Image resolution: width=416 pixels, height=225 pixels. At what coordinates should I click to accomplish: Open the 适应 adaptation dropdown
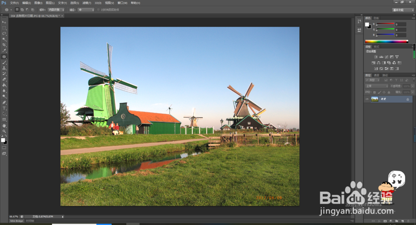coord(86,10)
